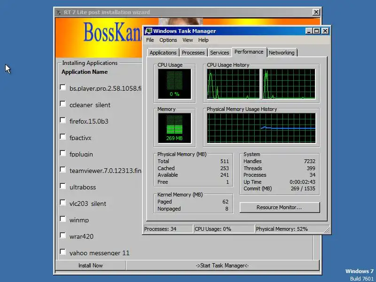The width and height of the screenshot is (376, 282).
Task: Click the first CPU Usage History graph
Action: (x=233, y=84)
